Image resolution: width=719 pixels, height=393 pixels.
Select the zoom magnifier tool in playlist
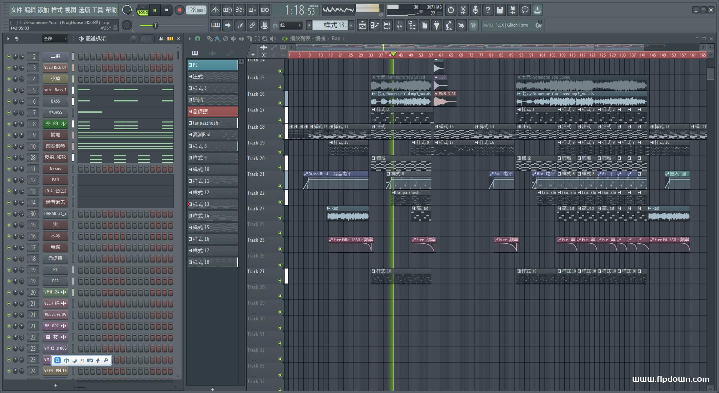coord(265,39)
